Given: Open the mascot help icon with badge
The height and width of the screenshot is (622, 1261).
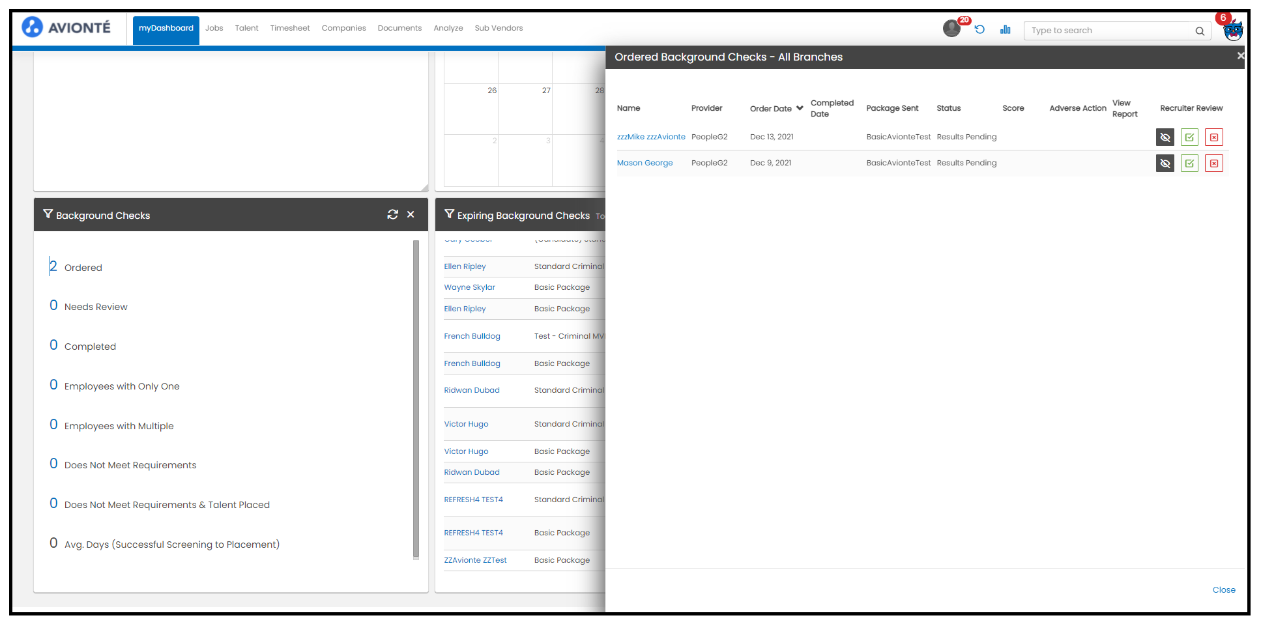Looking at the screenshot, I should (1233, 30).
